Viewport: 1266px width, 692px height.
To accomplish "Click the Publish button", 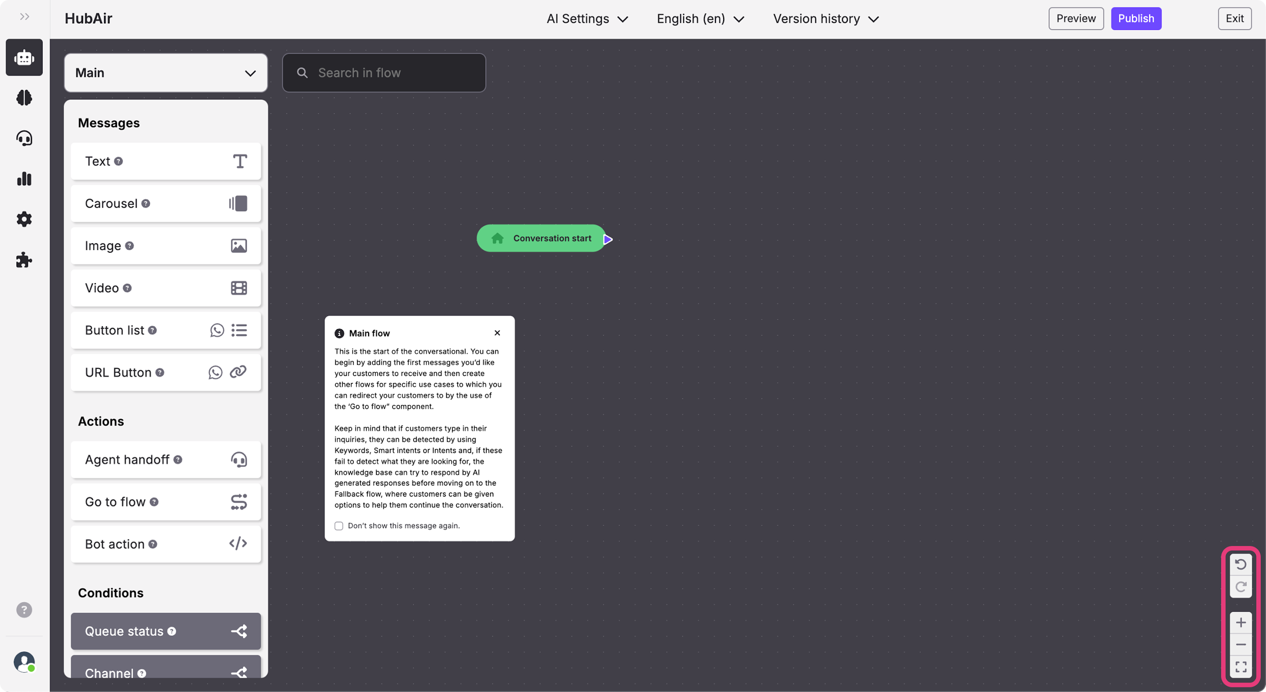I will click(1136, 19).
